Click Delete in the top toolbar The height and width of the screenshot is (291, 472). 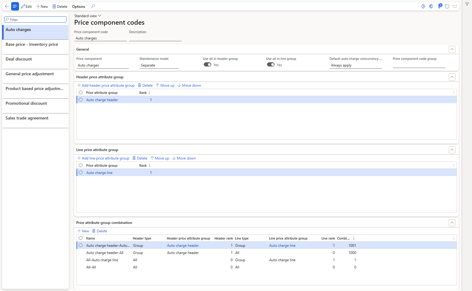coord(60,6)
